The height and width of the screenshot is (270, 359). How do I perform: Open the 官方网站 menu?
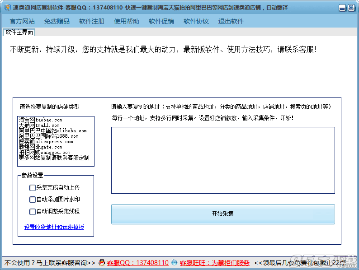click(22, 21)
